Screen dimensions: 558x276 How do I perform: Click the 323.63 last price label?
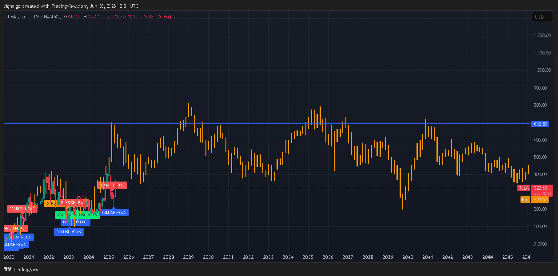point(540,188)
